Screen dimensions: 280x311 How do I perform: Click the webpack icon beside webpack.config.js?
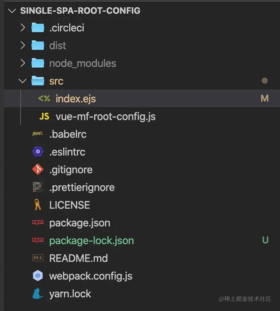coord(37,276)
